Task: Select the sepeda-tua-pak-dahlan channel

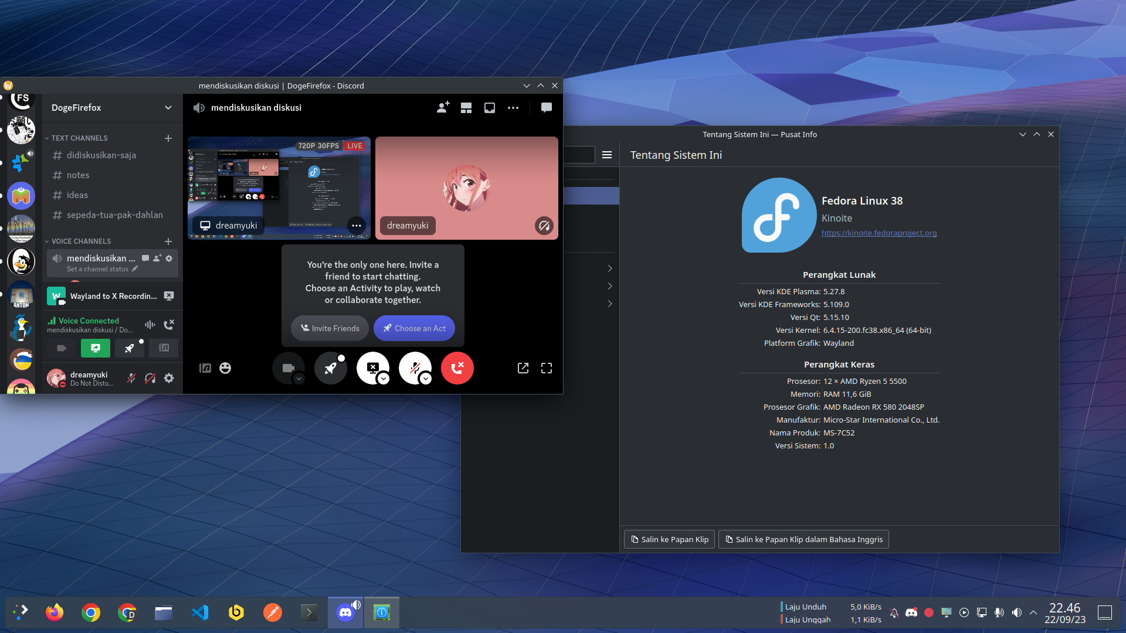Action: [115, 215]
